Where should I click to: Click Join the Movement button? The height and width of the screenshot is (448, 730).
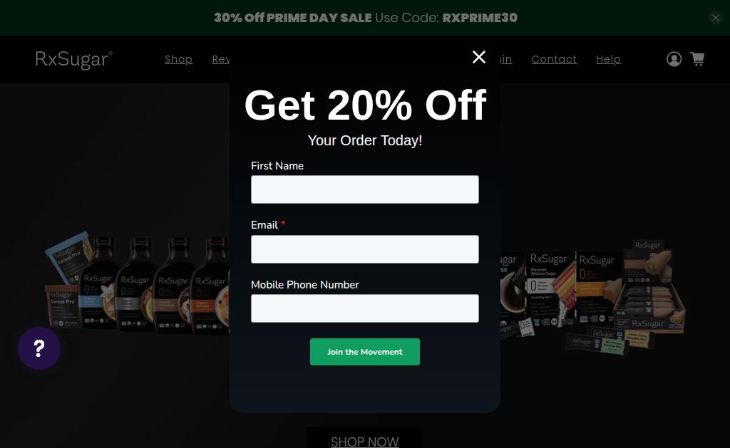pyautogui.click(x=365, y=352)
